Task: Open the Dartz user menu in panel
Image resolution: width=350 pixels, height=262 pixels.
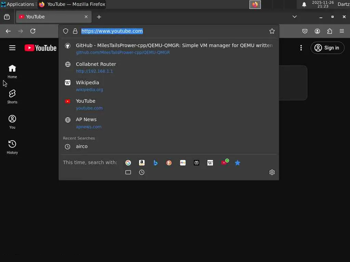Action: (344, 4)
